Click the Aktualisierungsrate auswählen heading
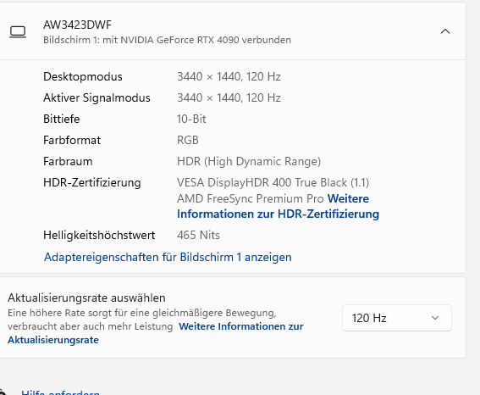This screenshot has width=480, height=395. (x=86, y=298)
